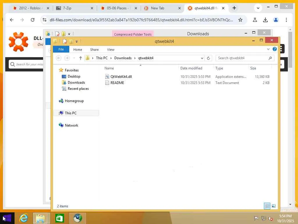Open QtWebKit4.dll file icon

point(107,77)
